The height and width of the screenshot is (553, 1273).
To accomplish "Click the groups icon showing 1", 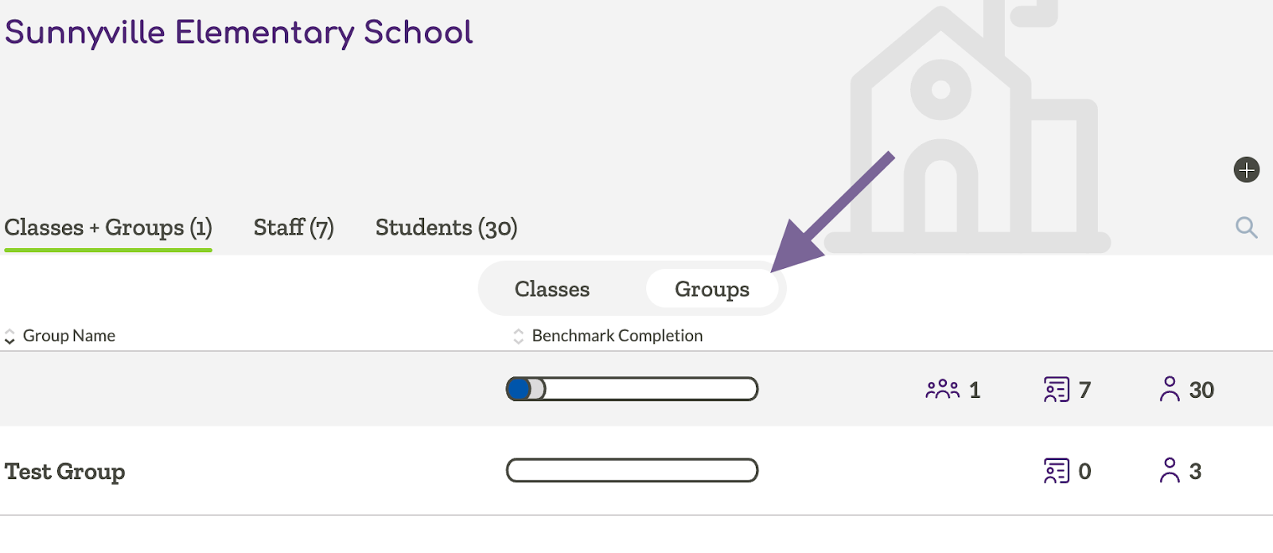I will [x=942, y=389].
